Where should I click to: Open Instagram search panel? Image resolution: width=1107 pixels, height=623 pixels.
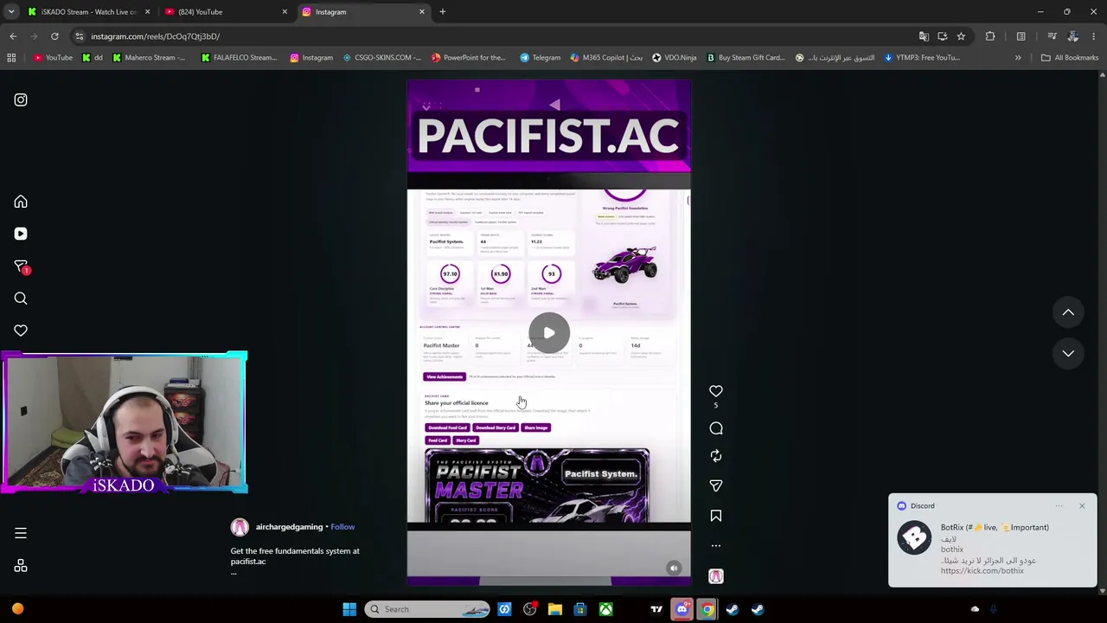(21, 299)
